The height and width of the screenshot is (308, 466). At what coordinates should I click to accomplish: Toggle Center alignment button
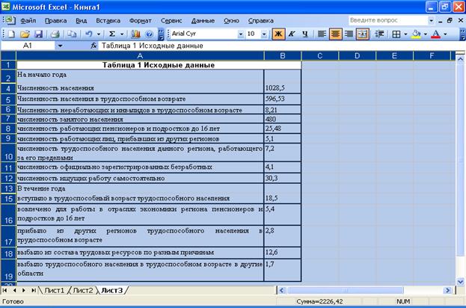pyautogui.click(x=336, y=34)
